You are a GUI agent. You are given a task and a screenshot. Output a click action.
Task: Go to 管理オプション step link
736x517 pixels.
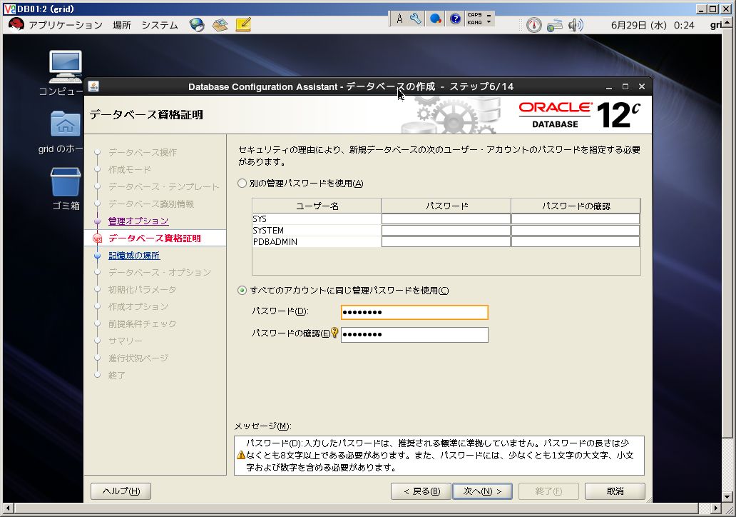(138, 221)
